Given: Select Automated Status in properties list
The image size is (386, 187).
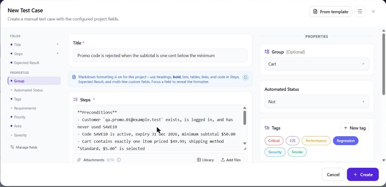Looking at the screenshot, I should tap(34, 90).
